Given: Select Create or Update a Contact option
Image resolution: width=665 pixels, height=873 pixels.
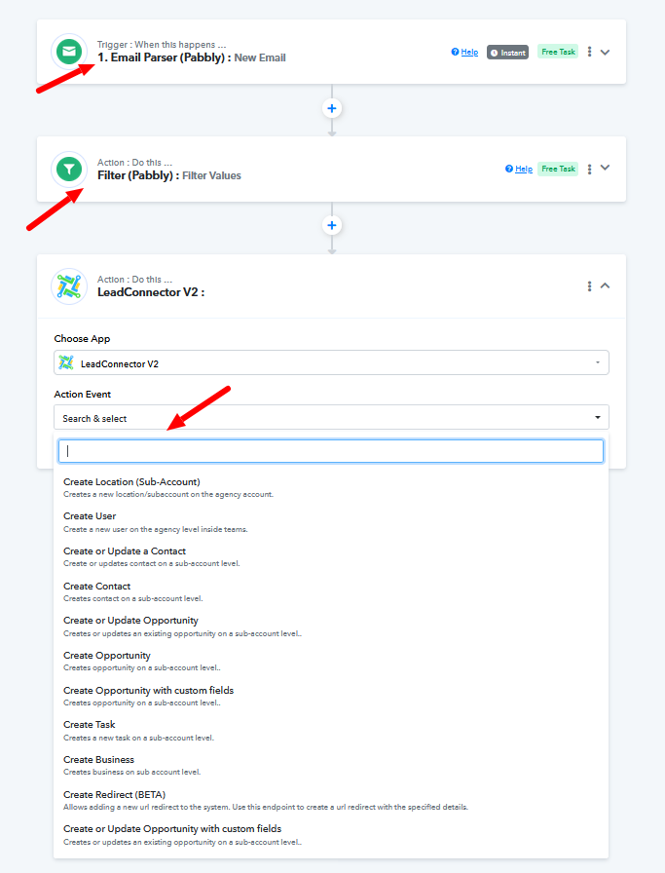Looking at the screenshot, I should [x=331, y=556].
